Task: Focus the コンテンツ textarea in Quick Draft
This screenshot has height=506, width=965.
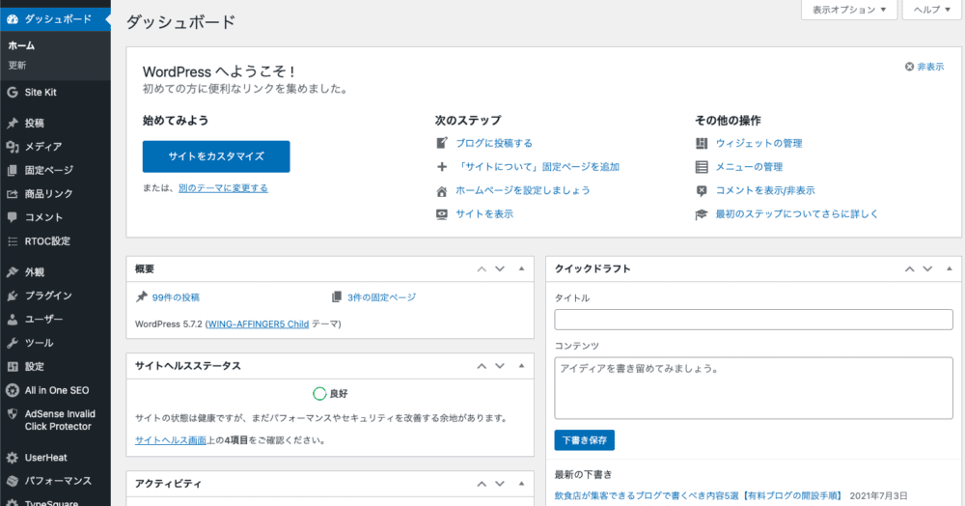Action: [x=754, y=388]
